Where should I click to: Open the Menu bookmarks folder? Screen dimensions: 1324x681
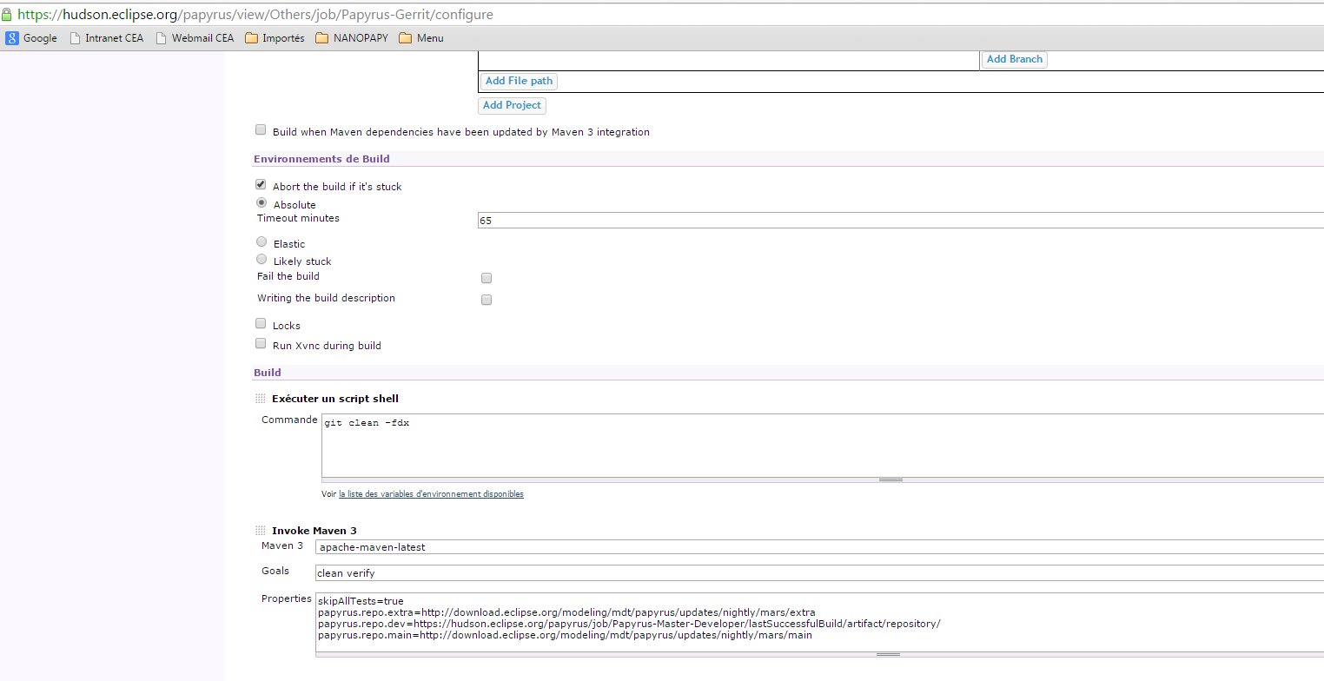click(421, 38)
